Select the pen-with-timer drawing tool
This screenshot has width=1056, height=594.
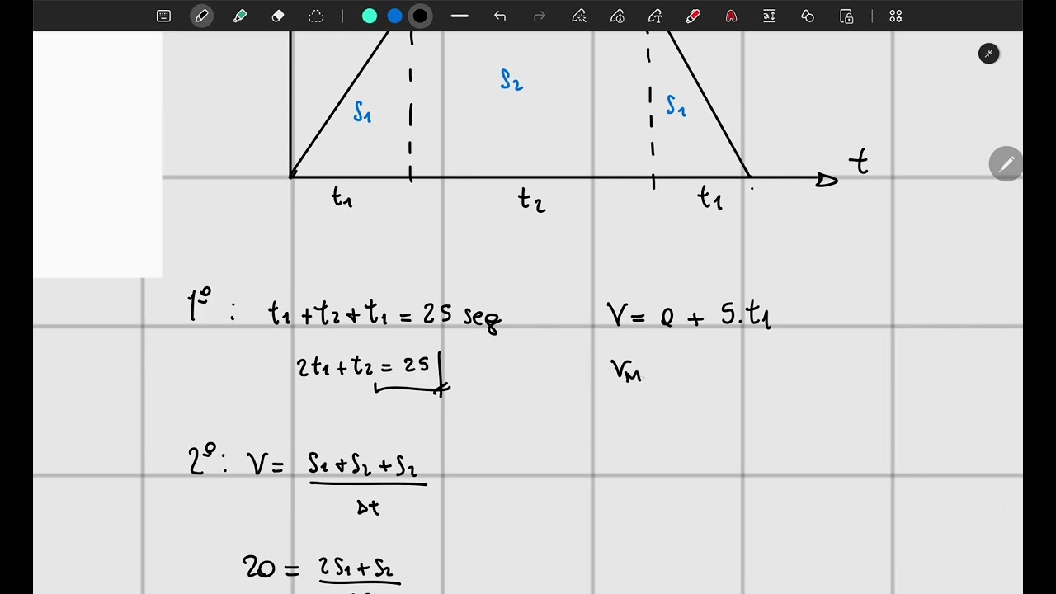pyautogui.click(x=617, y=16)
